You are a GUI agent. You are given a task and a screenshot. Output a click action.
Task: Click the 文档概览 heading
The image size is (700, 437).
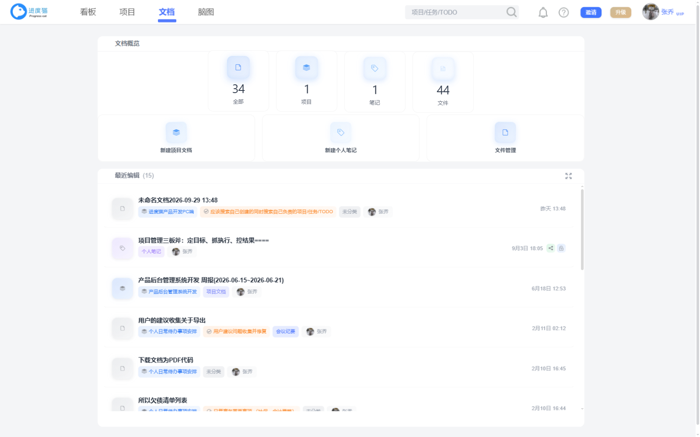click(127, 43)
